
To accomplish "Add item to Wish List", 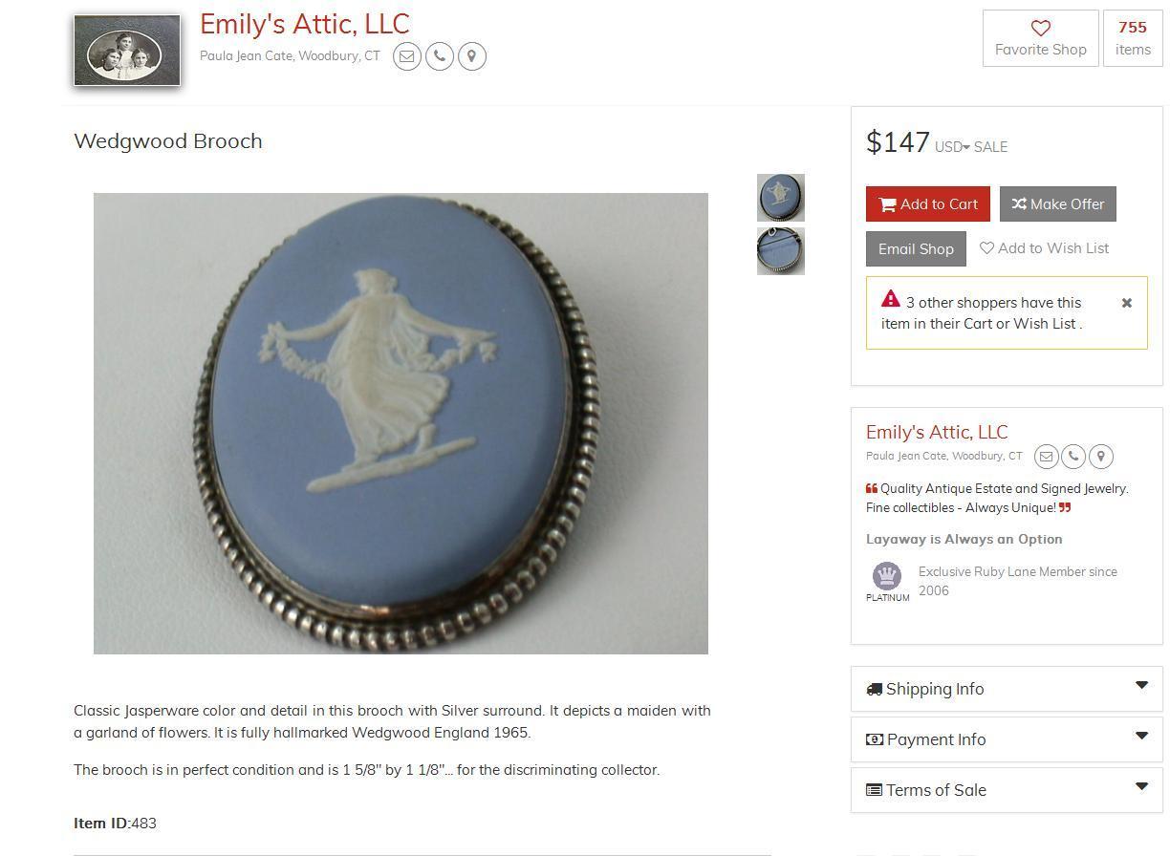I will [x=1045, y=248].
